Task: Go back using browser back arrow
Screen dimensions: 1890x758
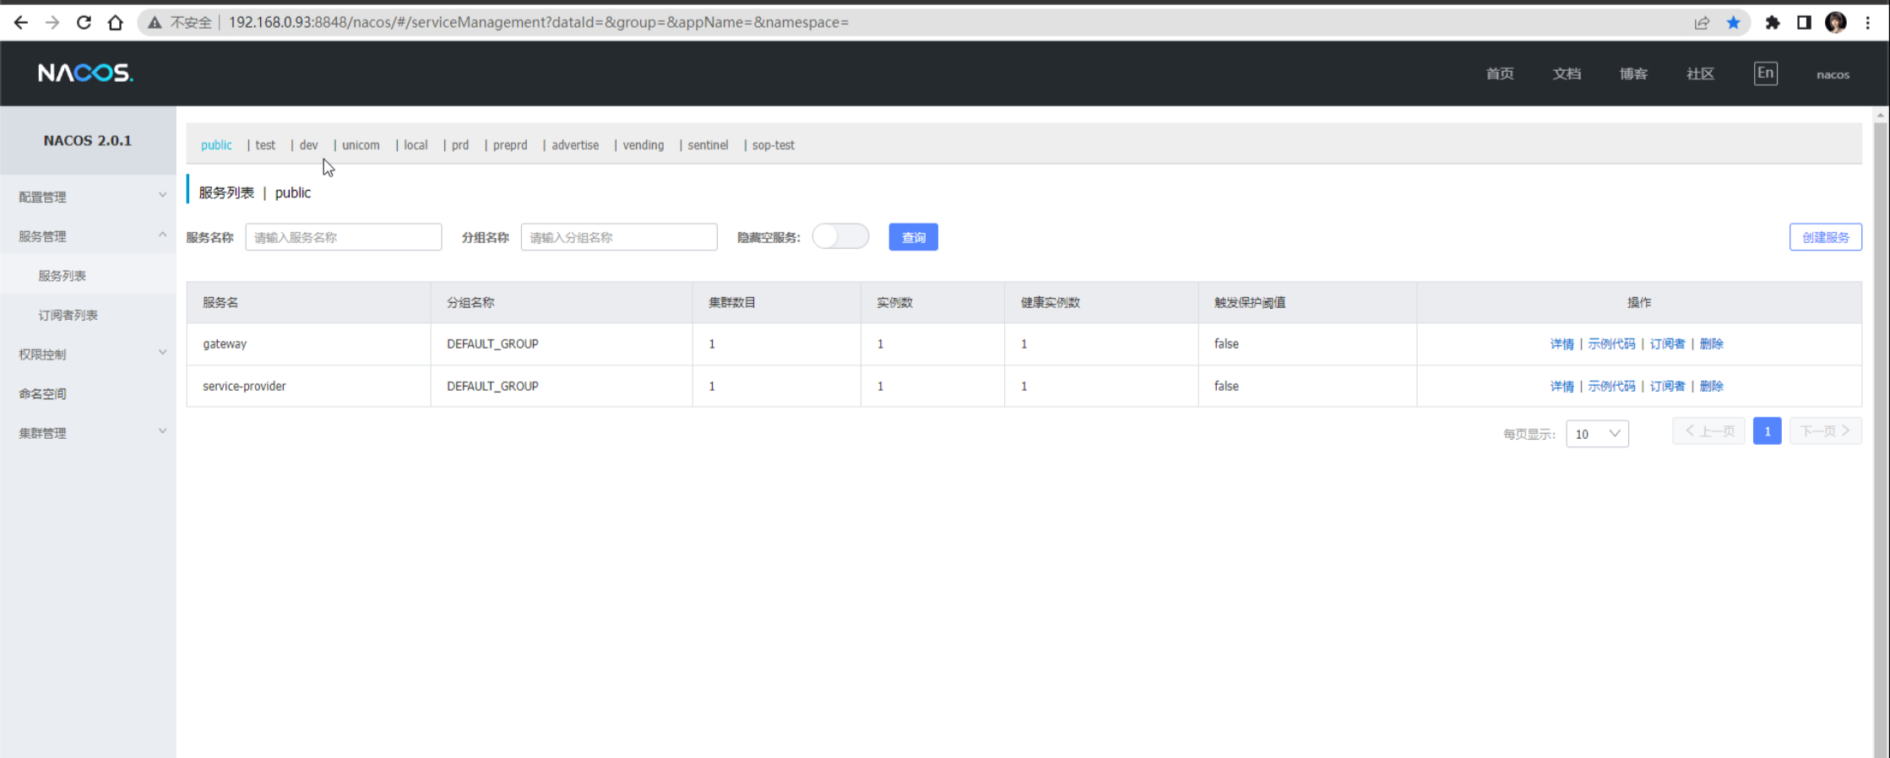Action: 21,23
